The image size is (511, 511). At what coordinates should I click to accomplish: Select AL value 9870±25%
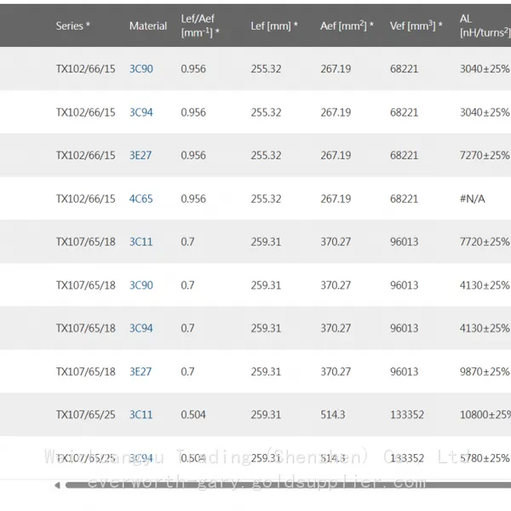point(485,371)
